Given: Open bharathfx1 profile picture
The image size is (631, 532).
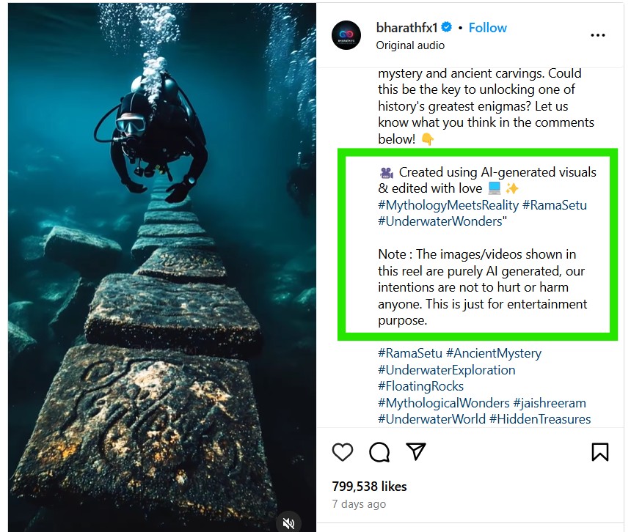Looking at the screenshot, I should pyautogui.click(x=346, y=35).
